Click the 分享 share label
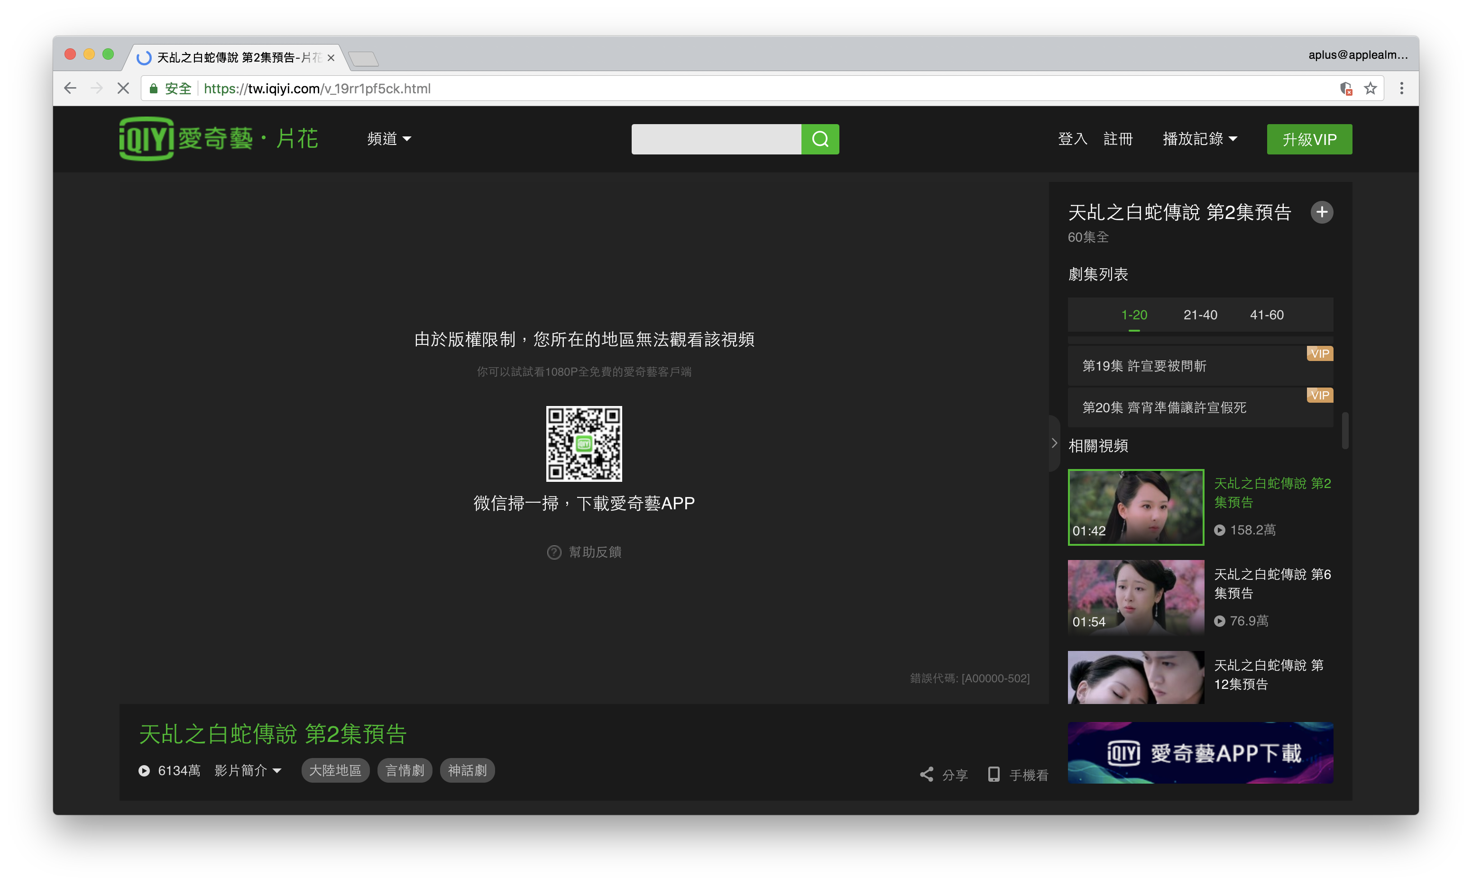 [x=955, y=775]
